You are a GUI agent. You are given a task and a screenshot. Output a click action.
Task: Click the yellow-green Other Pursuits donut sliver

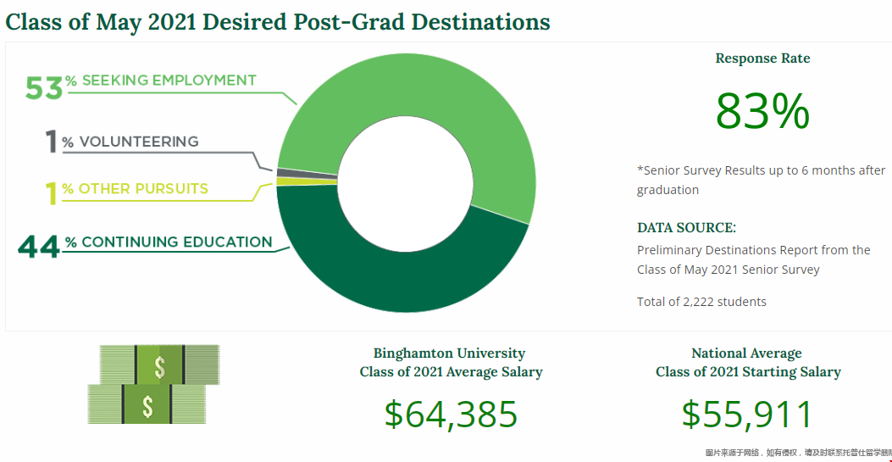pyautogui.click(x=282, y=181)
